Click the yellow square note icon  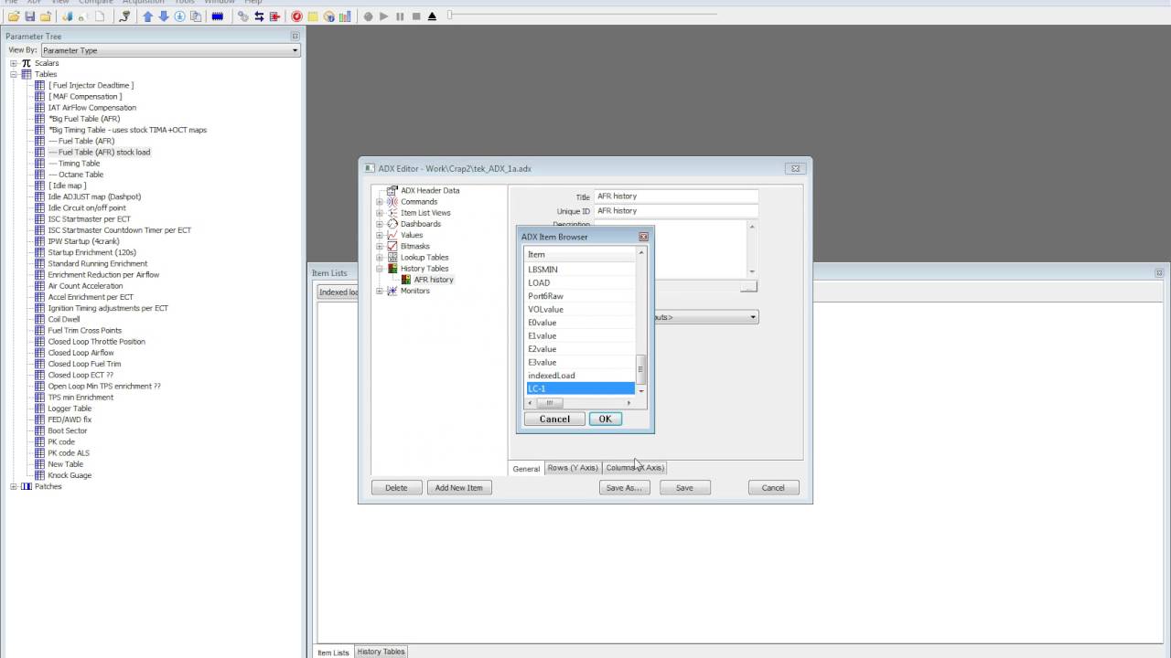[x=313, y=16]
